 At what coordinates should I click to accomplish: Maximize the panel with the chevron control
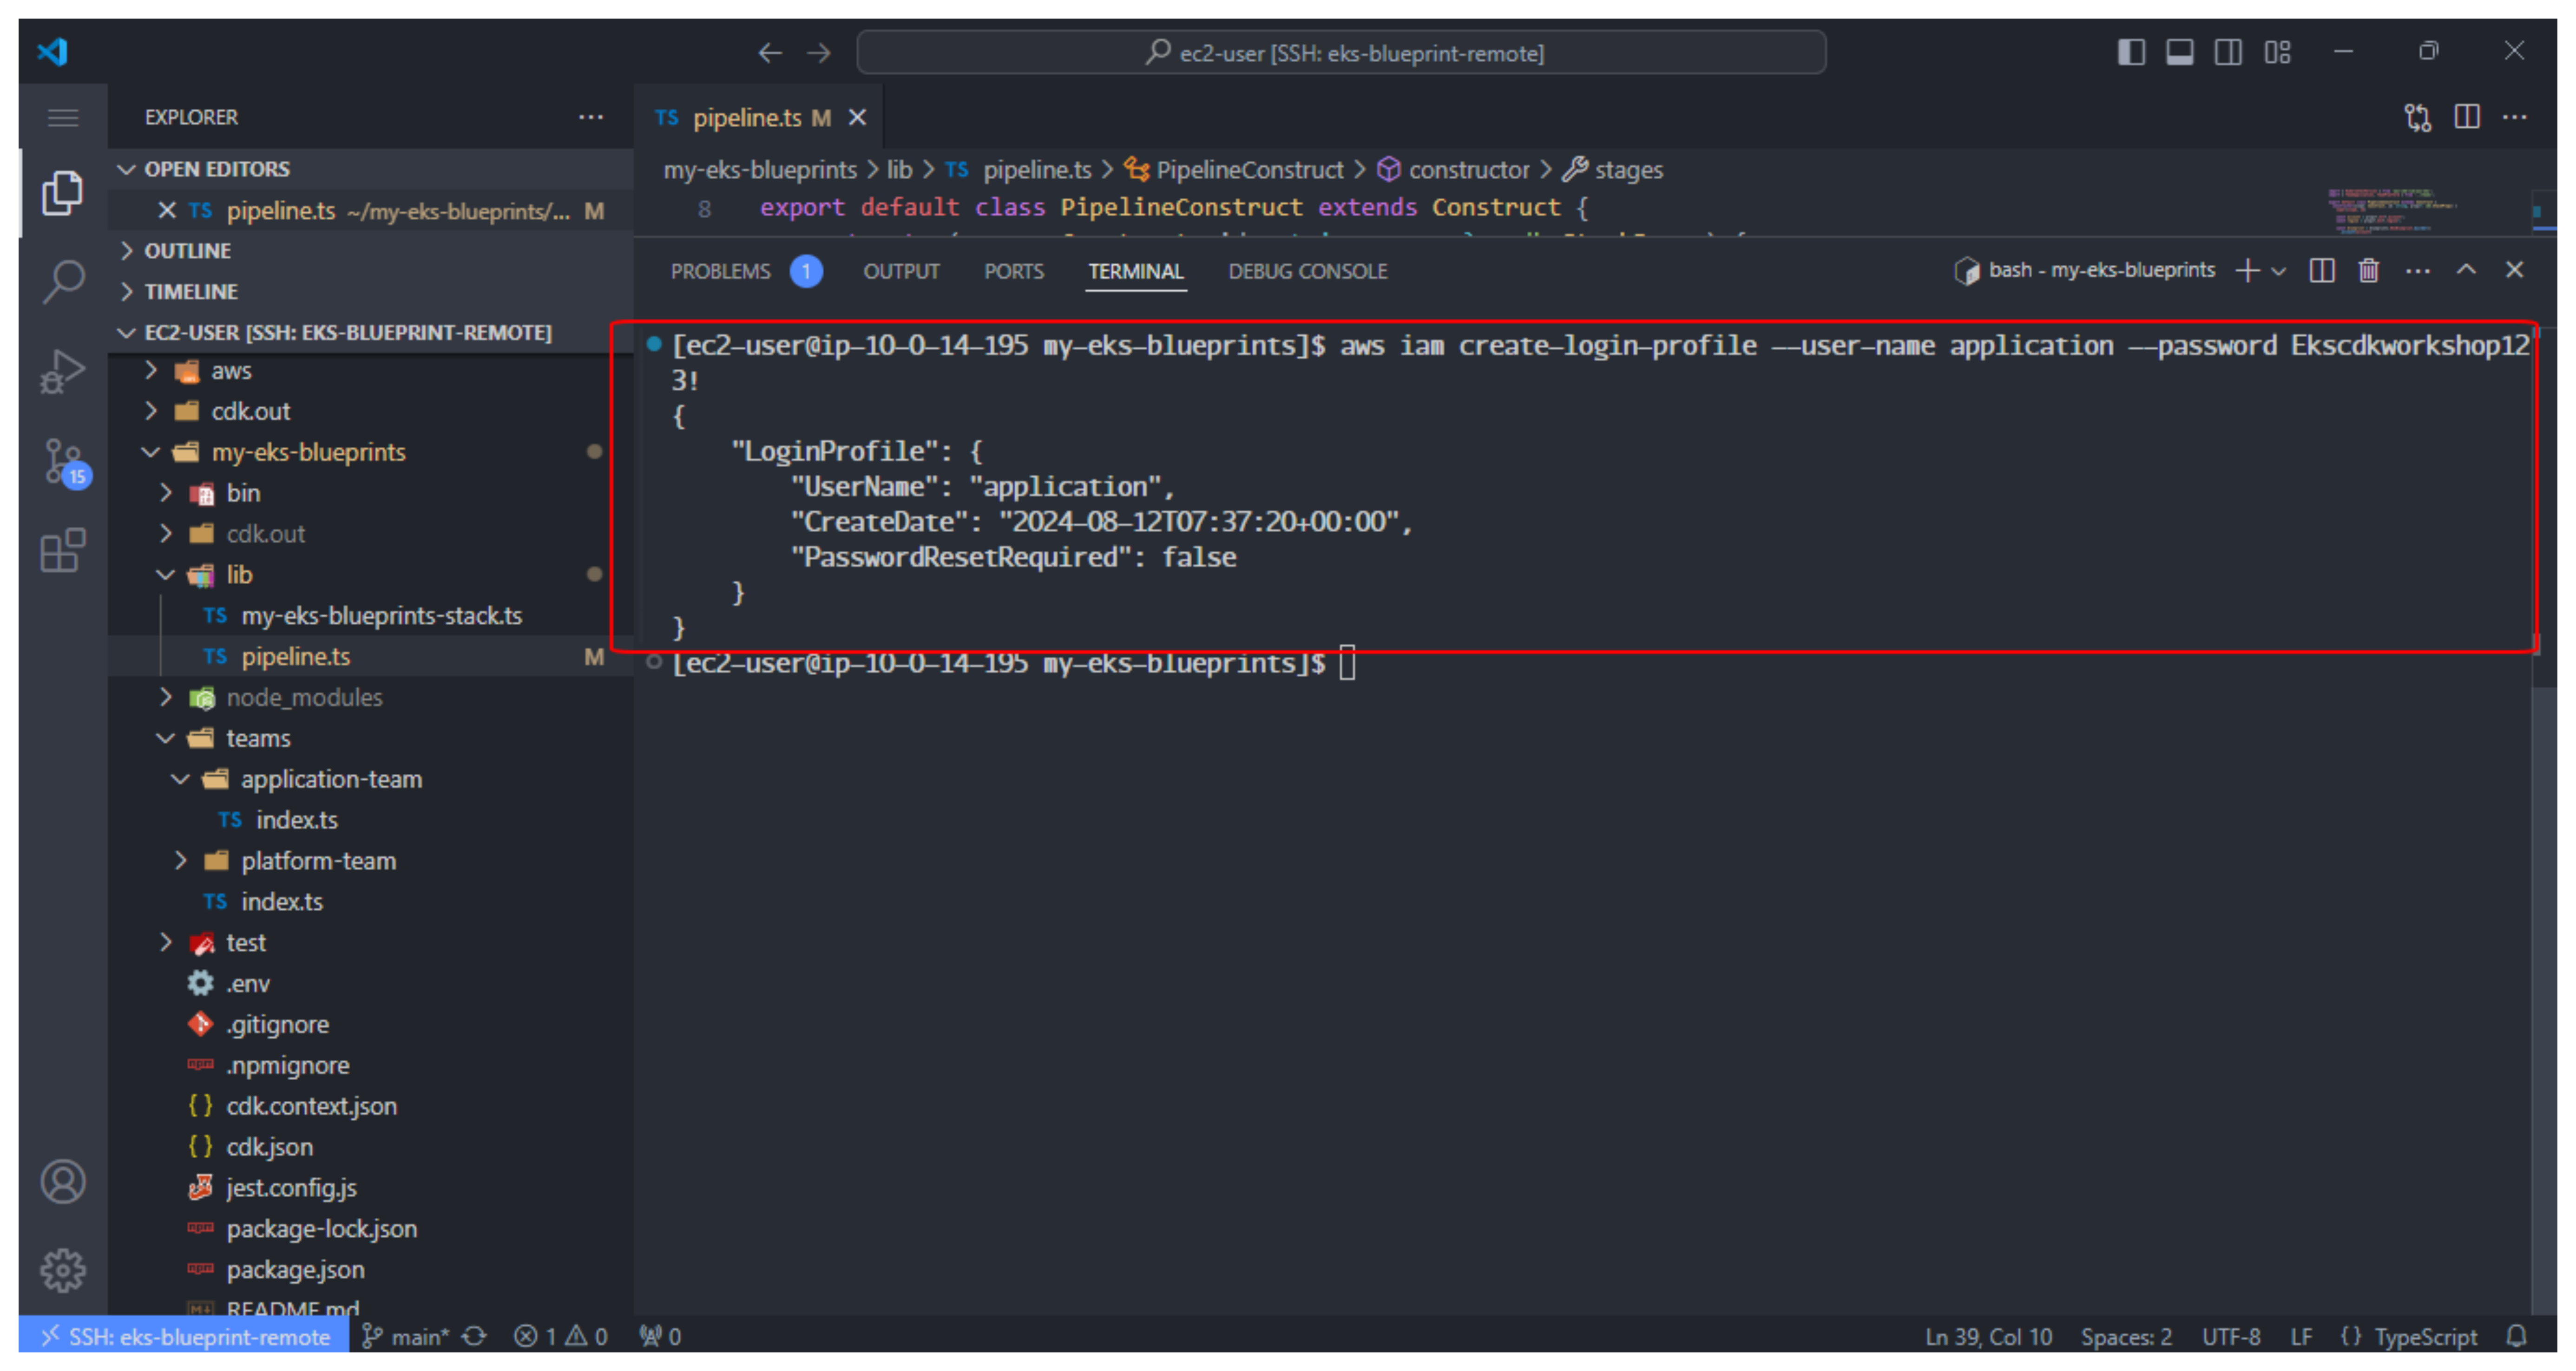click(x=2467, y=270)
